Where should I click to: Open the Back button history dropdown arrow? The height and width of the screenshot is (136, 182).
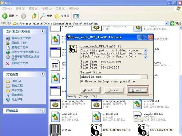click(17, 16)
